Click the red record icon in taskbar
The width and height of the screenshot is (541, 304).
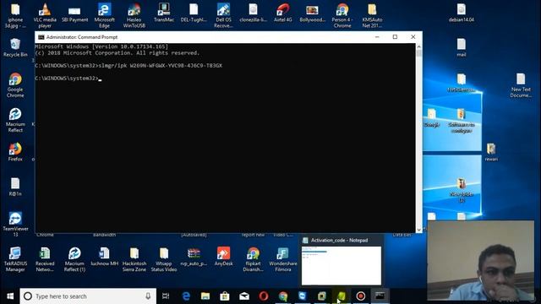tap(361, 296)
